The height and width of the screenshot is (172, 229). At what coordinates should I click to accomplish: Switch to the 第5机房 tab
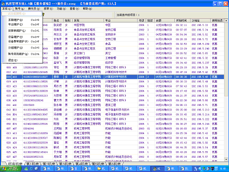pyautogui.click(x=98, y=164)
